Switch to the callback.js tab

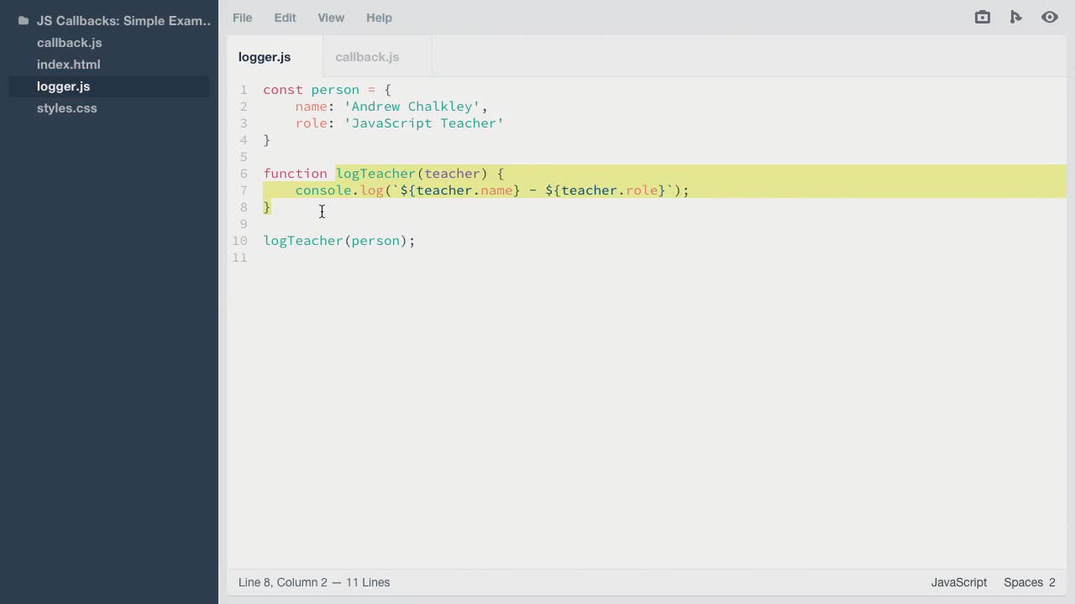[x=367, y=57]
